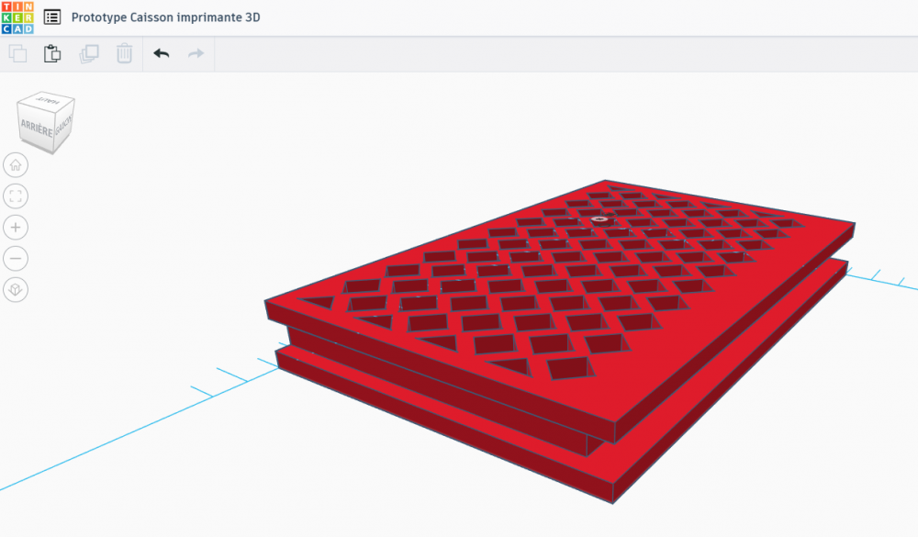Fit all objects in view
The image size is (918, 537).
point(16,196)
